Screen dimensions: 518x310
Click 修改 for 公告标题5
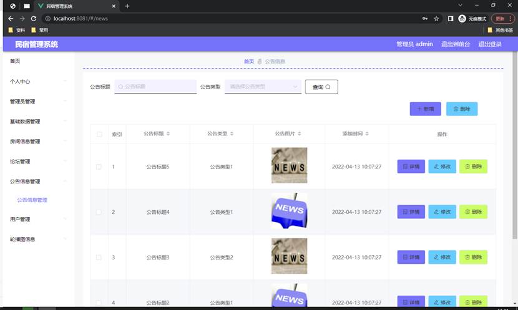442,167
